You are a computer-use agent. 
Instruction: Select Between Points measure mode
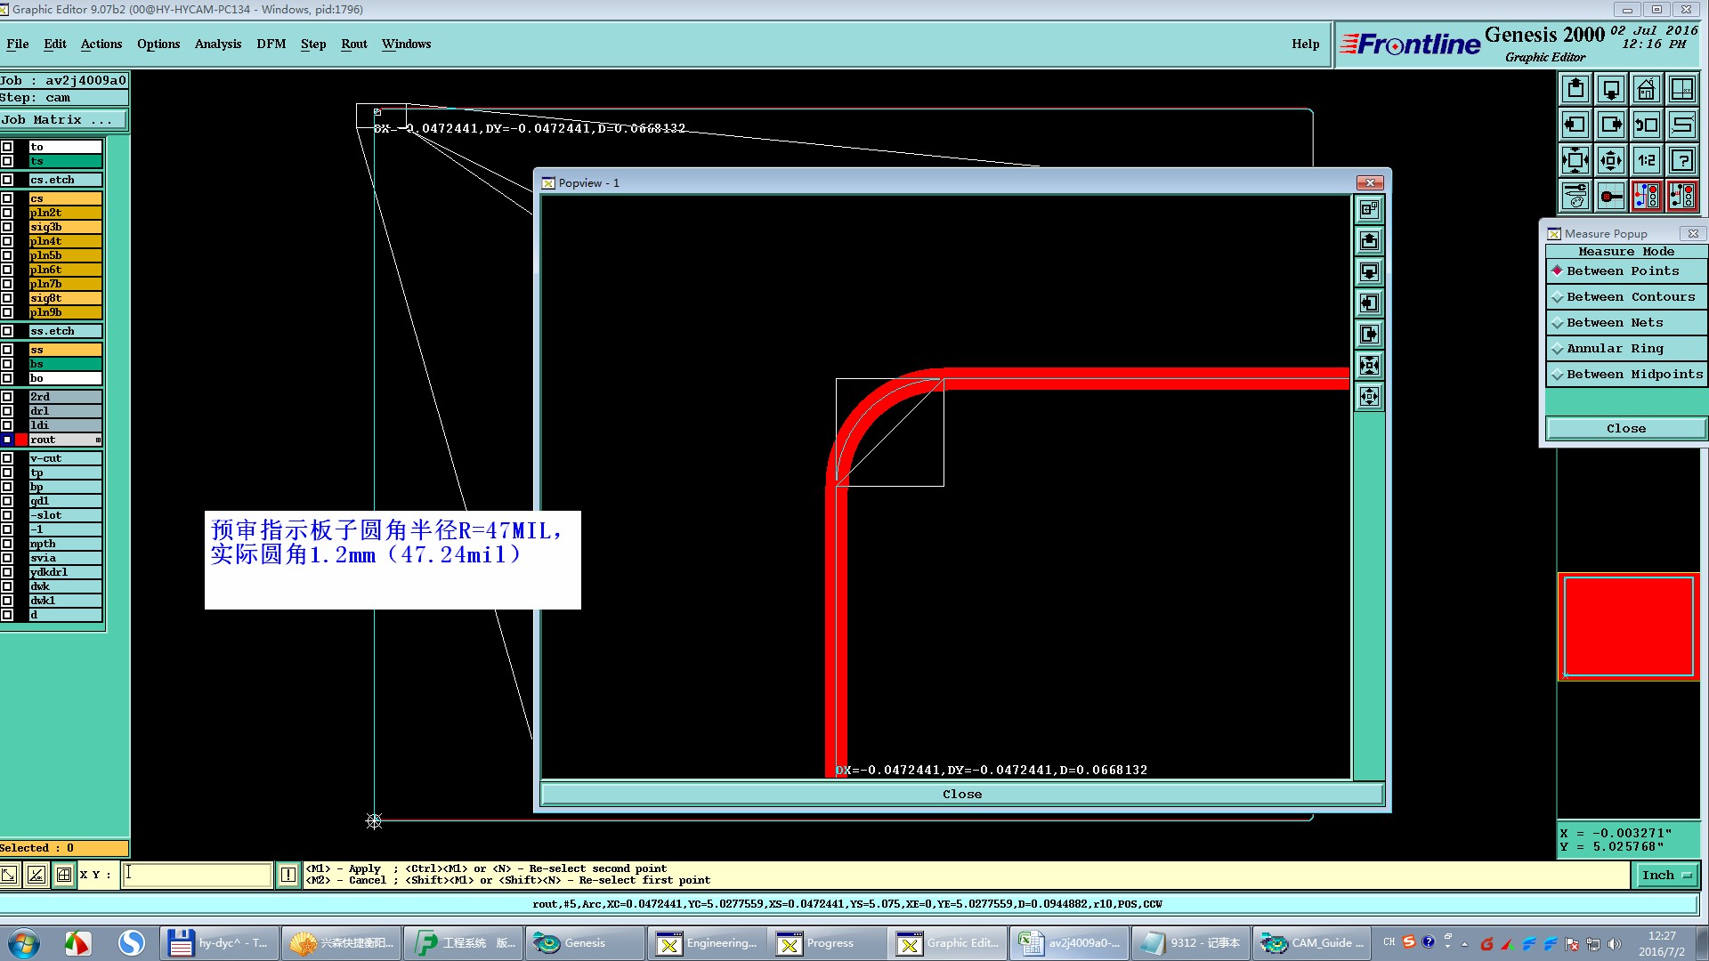(1625, 271)
